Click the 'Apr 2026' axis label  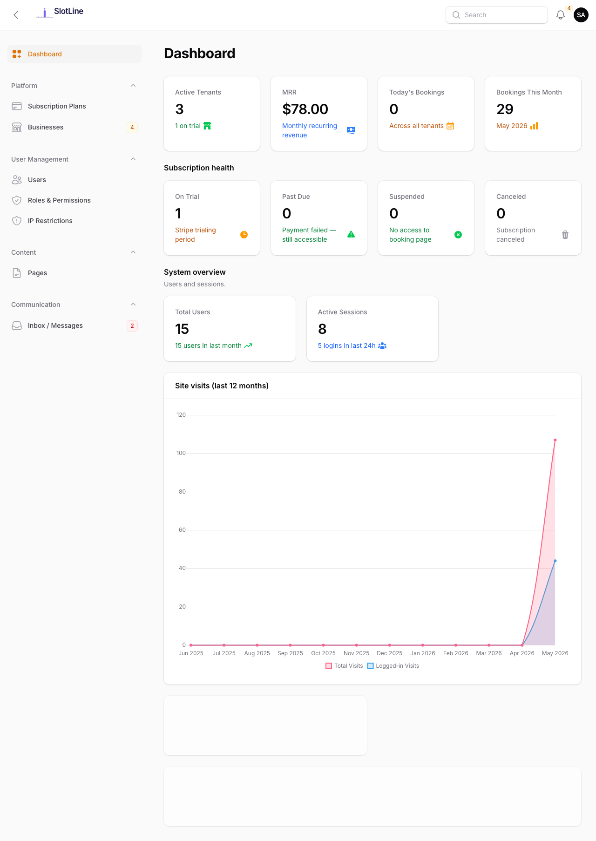(522, 653)
